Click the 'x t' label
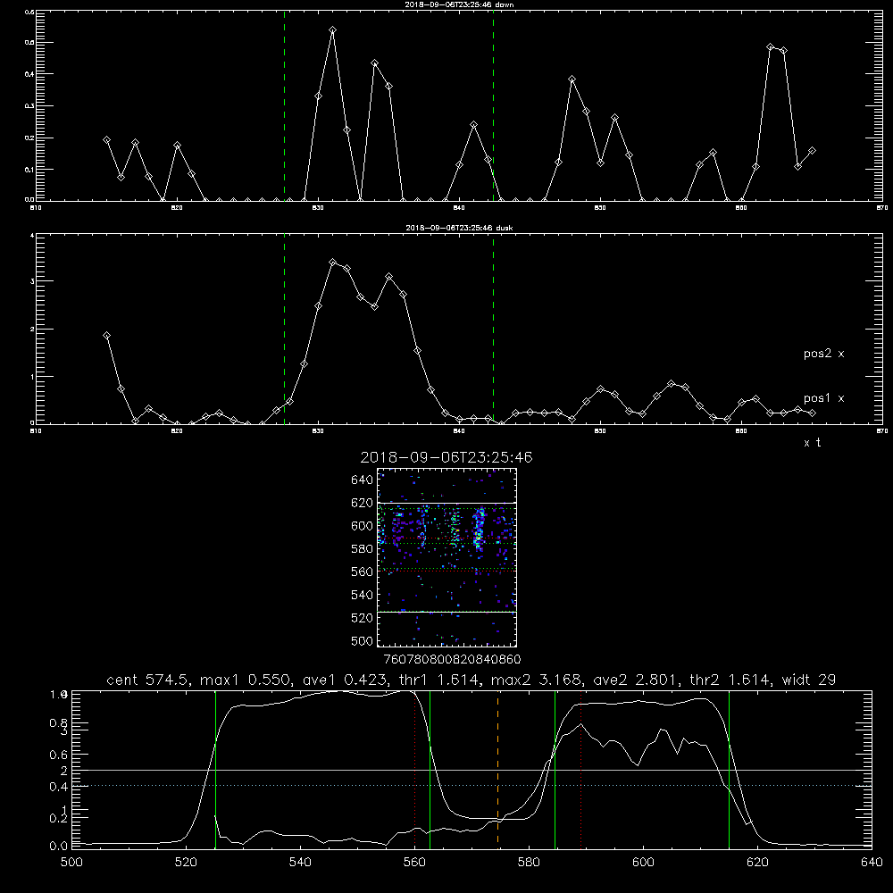The width and height of the screenshot is (893, 893). point(813,443)
